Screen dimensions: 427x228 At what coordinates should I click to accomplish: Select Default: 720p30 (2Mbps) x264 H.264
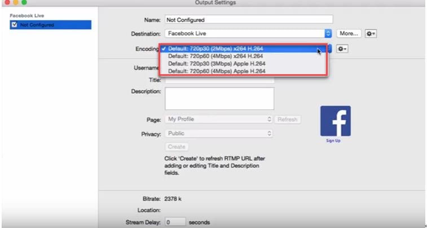(243, 49)
